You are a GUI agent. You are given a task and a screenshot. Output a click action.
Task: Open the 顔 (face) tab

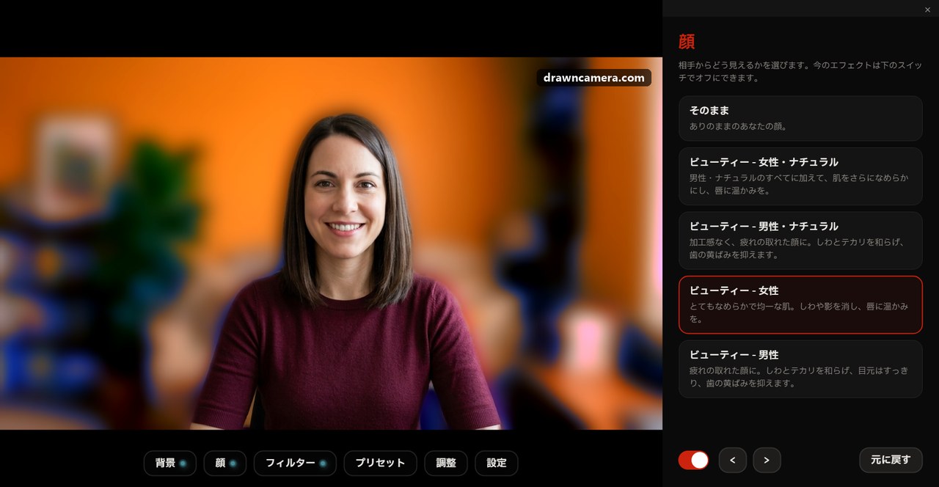(x=225, y=463)
